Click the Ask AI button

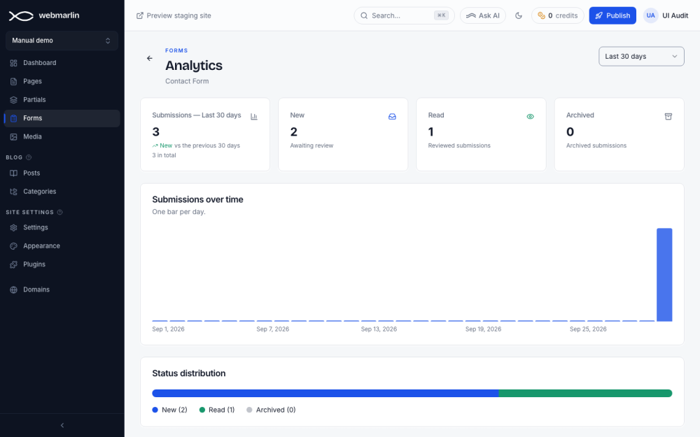482,15
